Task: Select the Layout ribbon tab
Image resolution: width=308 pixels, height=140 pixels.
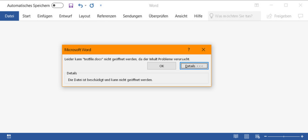Action: (x=84, y=16)
